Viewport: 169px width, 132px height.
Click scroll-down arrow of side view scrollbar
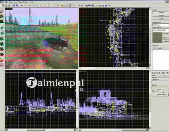(x=150, y=128)
